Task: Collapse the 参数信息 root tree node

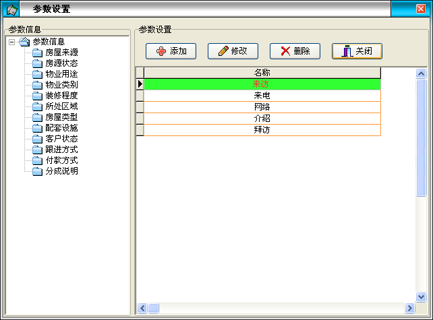Action: click(12, 42)
